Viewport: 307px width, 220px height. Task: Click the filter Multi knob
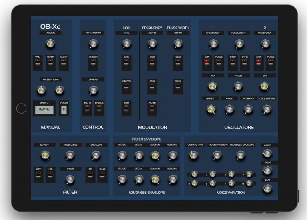[70, 180]
